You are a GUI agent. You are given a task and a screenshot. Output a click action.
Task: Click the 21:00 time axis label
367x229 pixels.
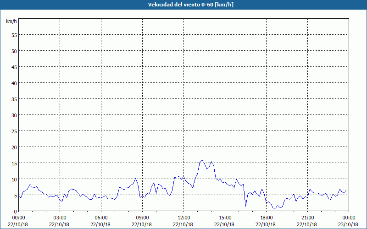tap(307, 218)
